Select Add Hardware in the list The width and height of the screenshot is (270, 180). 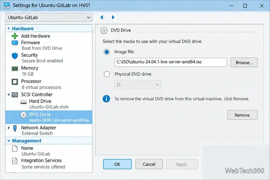[35, 36]
